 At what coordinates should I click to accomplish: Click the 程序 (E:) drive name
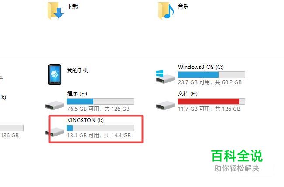(77, 94)
